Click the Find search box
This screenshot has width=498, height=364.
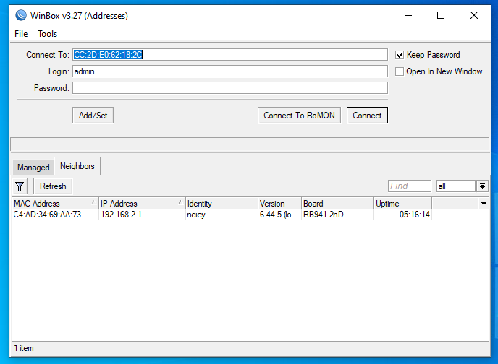coord(410,186)
